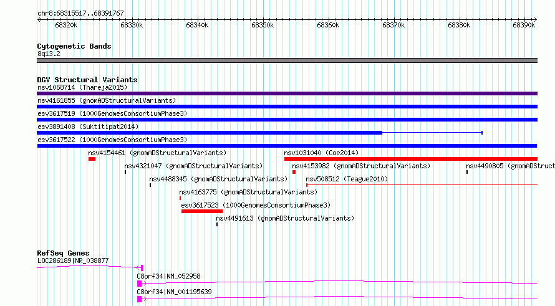Click the 68360k ruler tick label

pyautogui.click(x=328, y=25)
